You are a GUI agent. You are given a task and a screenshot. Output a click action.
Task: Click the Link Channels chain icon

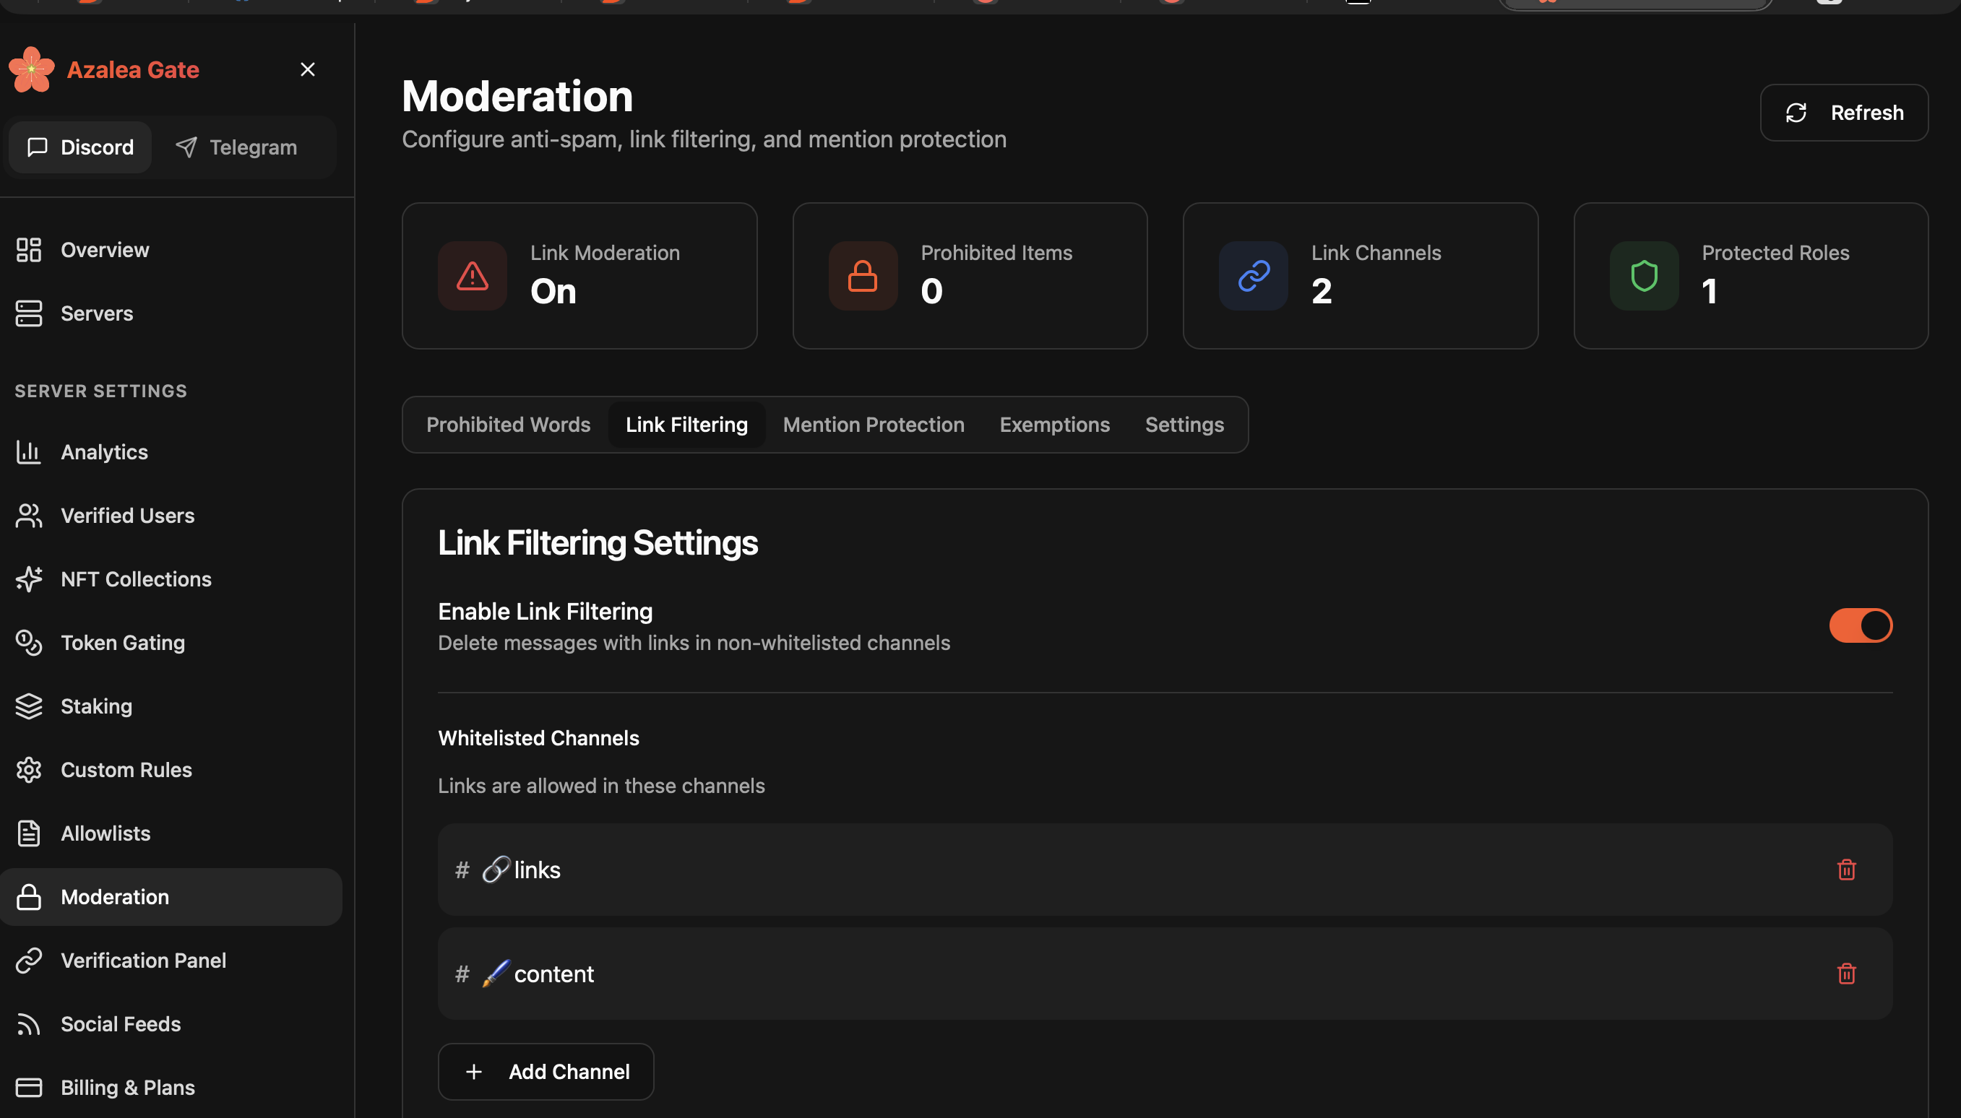tap(1253, 276)
